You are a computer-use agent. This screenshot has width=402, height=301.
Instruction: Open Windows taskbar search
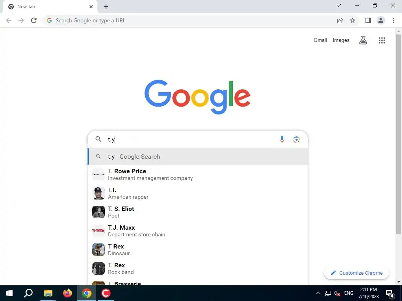tap(28, 293)
